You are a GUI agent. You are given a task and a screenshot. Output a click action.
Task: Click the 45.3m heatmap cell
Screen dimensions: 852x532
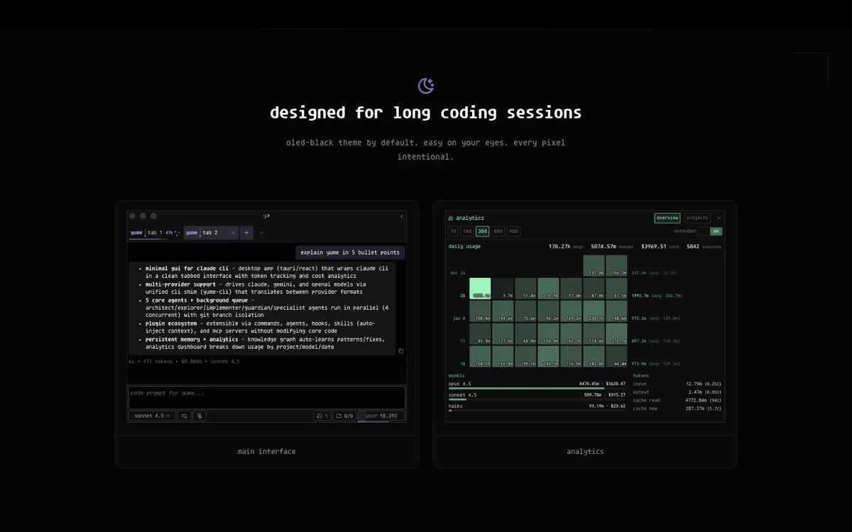pyautogui.click(x=480, y=334)
